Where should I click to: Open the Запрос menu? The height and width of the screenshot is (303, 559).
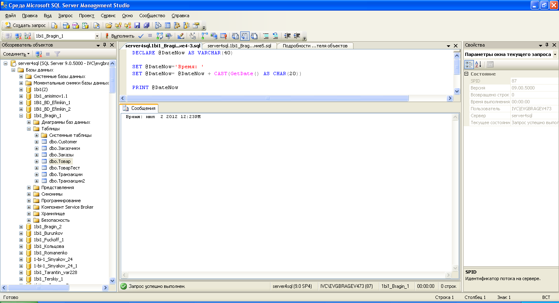tap(65, 16)
